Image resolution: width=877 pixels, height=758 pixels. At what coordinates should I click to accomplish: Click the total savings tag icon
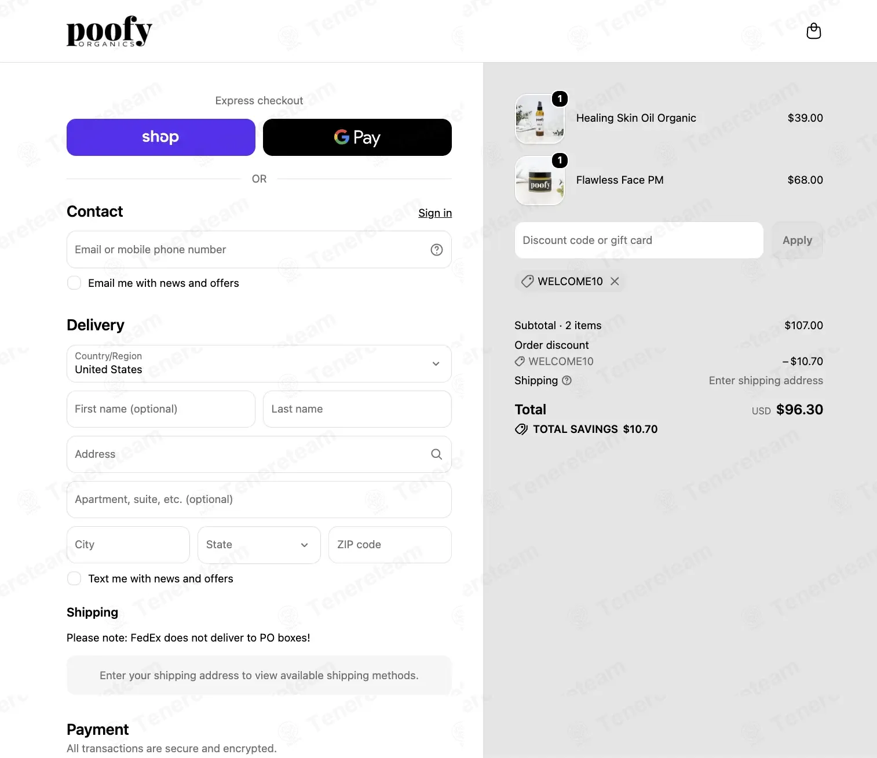521,429
